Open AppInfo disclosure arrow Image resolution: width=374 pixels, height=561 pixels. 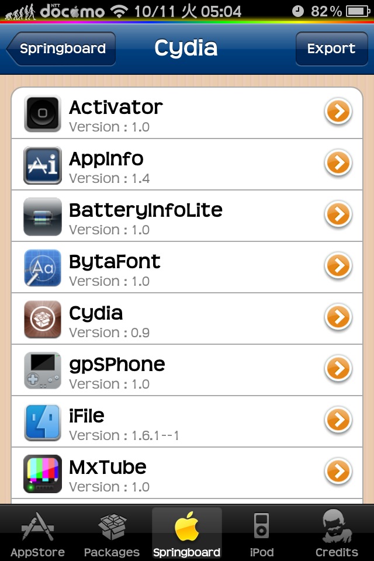(338, 163)
